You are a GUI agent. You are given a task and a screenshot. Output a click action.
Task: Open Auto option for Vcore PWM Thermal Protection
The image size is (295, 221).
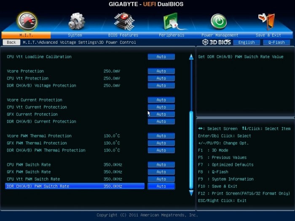[x=161, y=136]
